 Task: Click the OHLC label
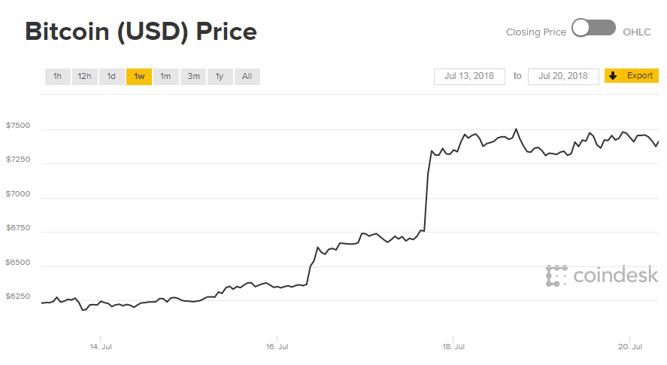[637, 32]
